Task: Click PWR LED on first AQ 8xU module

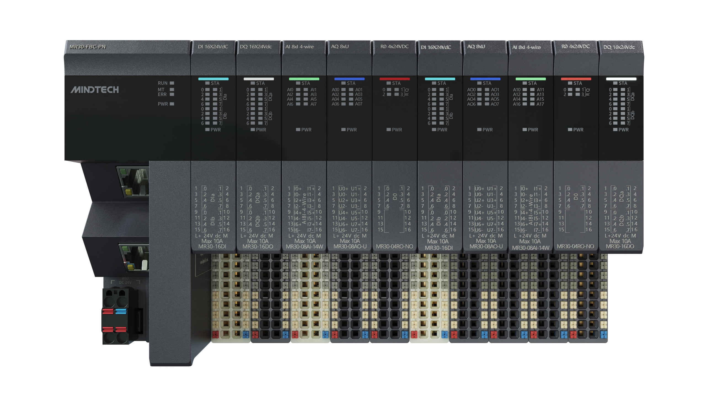Action: click(x=343, y=130)
